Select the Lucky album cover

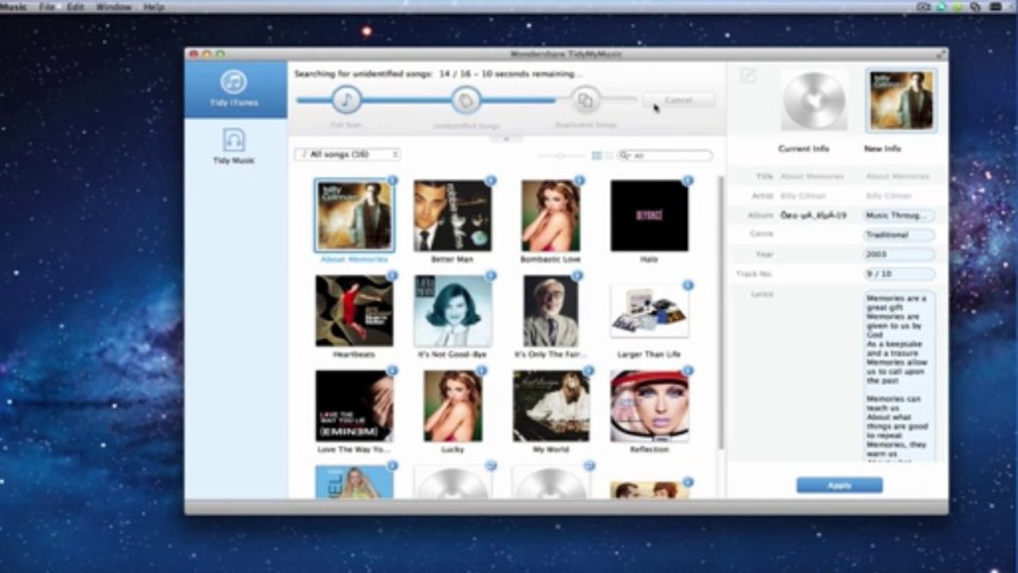point(452,406)
